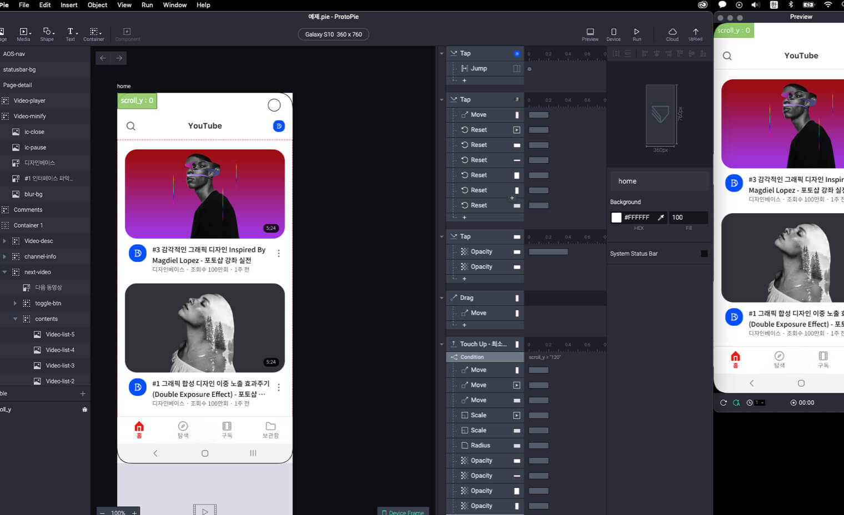
Task: Open the Galaxy S10 device dropdown
Action: coord(333,34)
